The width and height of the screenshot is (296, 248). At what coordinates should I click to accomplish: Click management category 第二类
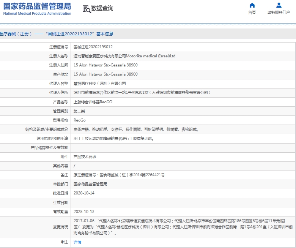coord(79,111)
